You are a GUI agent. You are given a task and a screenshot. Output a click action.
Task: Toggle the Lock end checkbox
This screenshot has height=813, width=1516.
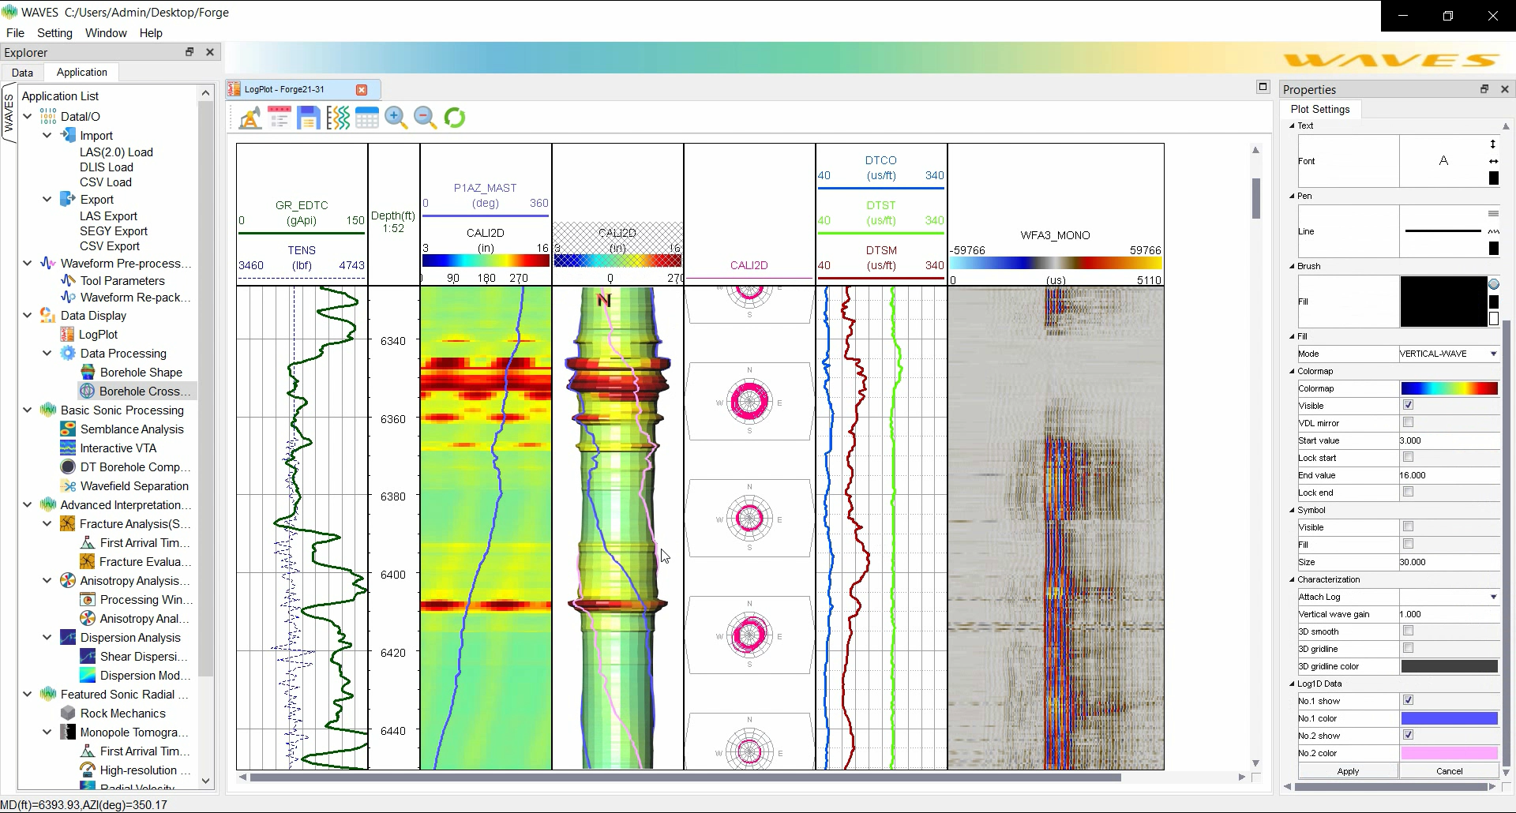coord(1408,492)
